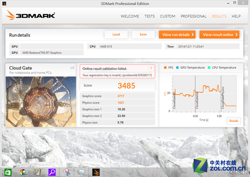Toggle the GPU Temperature legend series
This screenshot has height=177, width=250.
click(x=190, y=68)
